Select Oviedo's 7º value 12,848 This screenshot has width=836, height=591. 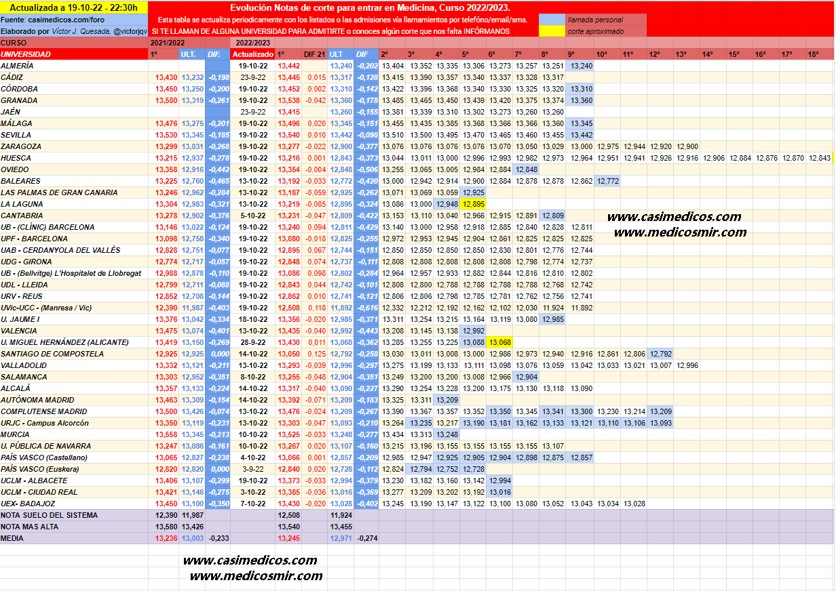point(527,169)
